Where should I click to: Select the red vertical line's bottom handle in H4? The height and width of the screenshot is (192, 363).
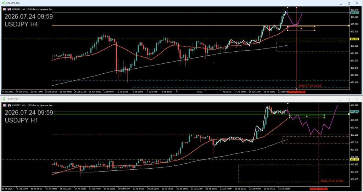(x=297, y=89)
